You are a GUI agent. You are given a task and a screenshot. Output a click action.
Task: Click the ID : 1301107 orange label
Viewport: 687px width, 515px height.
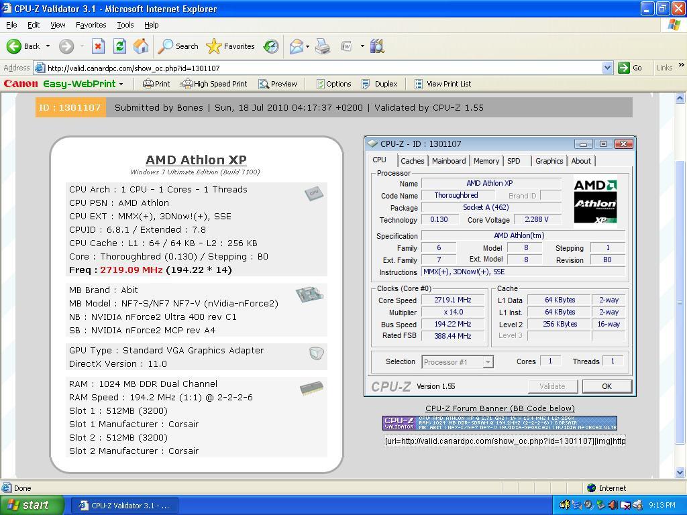coord(70,107)
